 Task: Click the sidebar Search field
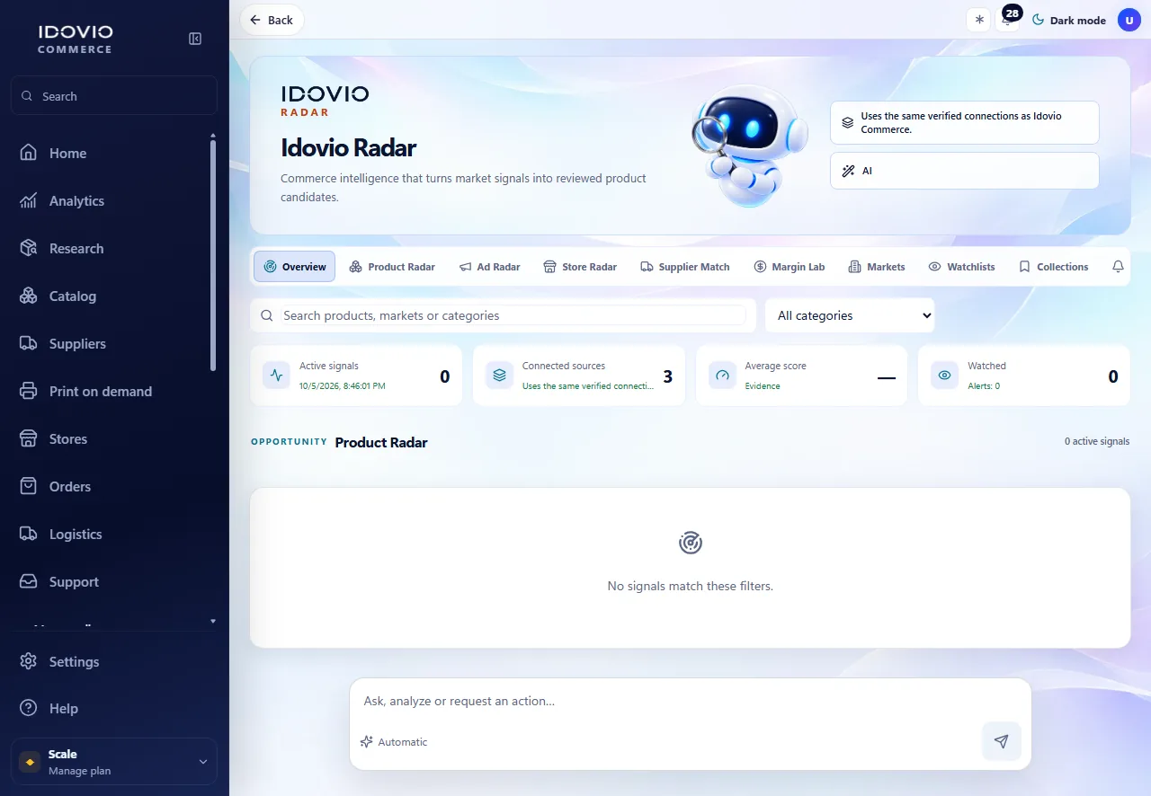click(x=114, y=95)
